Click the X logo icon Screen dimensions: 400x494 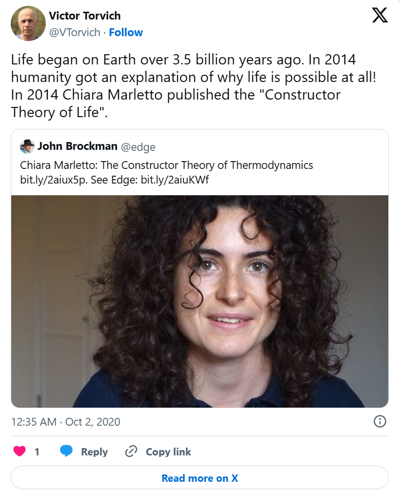click(380, 16)
